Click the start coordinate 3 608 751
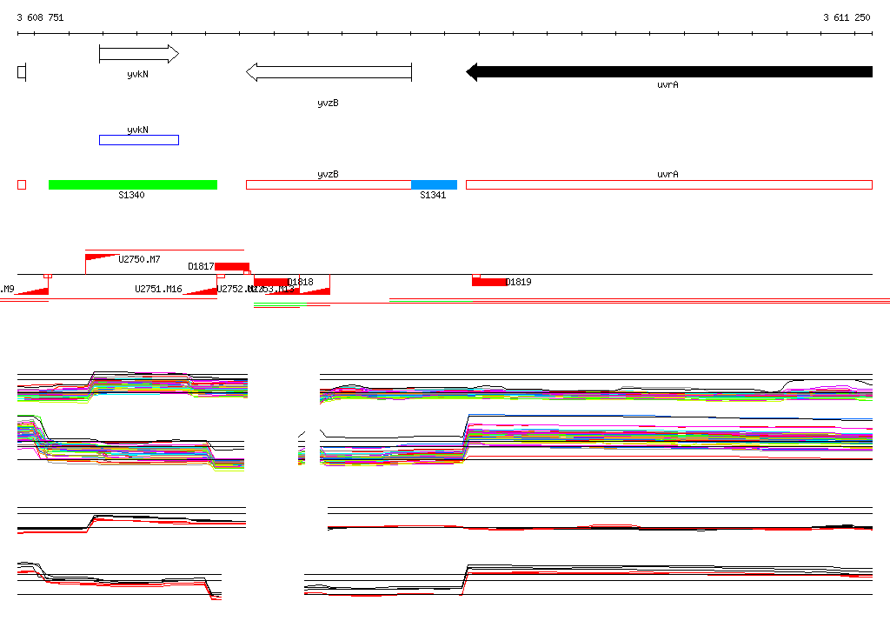890x621 pixels. (x=40, y=17)
